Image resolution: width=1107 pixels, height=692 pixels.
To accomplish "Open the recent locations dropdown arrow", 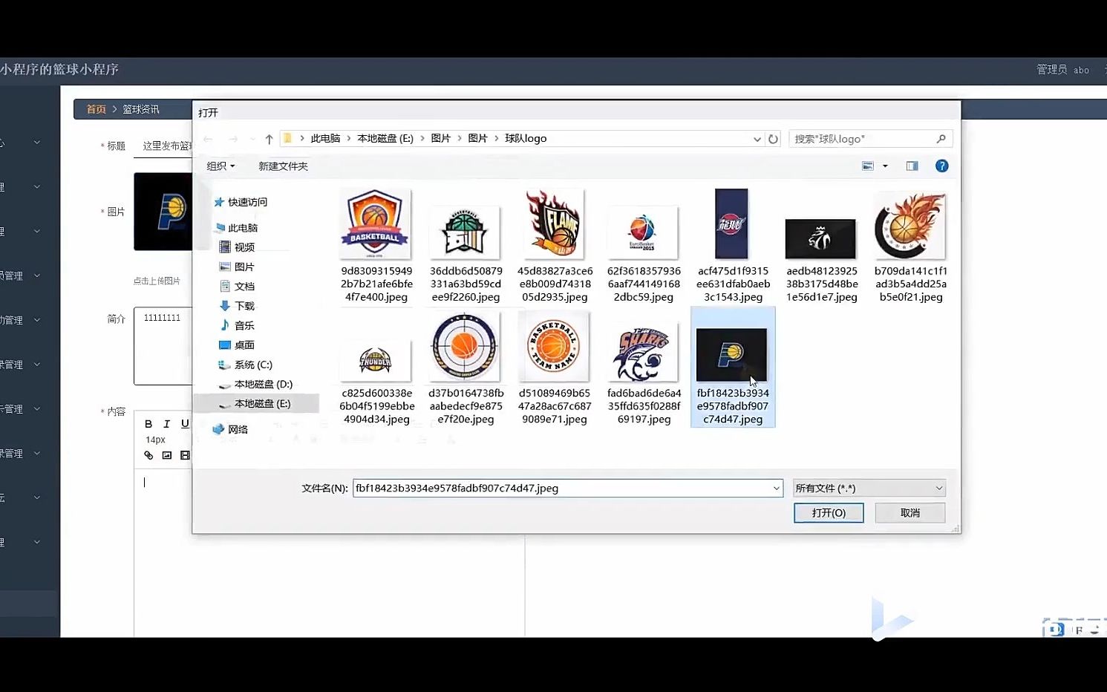I will [x=252, y=139].
